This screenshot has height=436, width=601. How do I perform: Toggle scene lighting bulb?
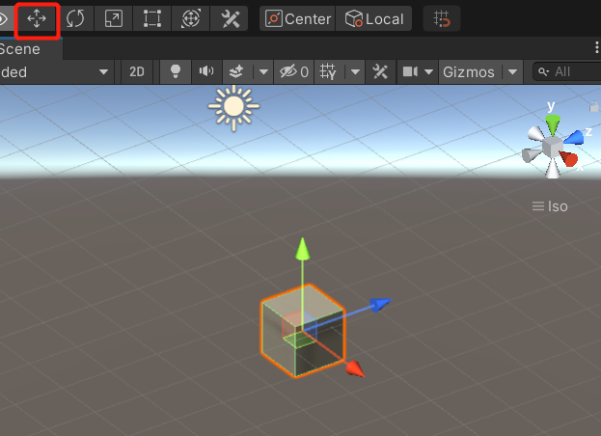tap(176, 71)
